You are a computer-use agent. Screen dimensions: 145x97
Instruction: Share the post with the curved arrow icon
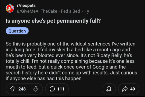coord(125,89)
